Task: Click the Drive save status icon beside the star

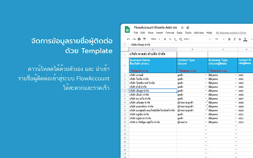Action: coord(188,28)
